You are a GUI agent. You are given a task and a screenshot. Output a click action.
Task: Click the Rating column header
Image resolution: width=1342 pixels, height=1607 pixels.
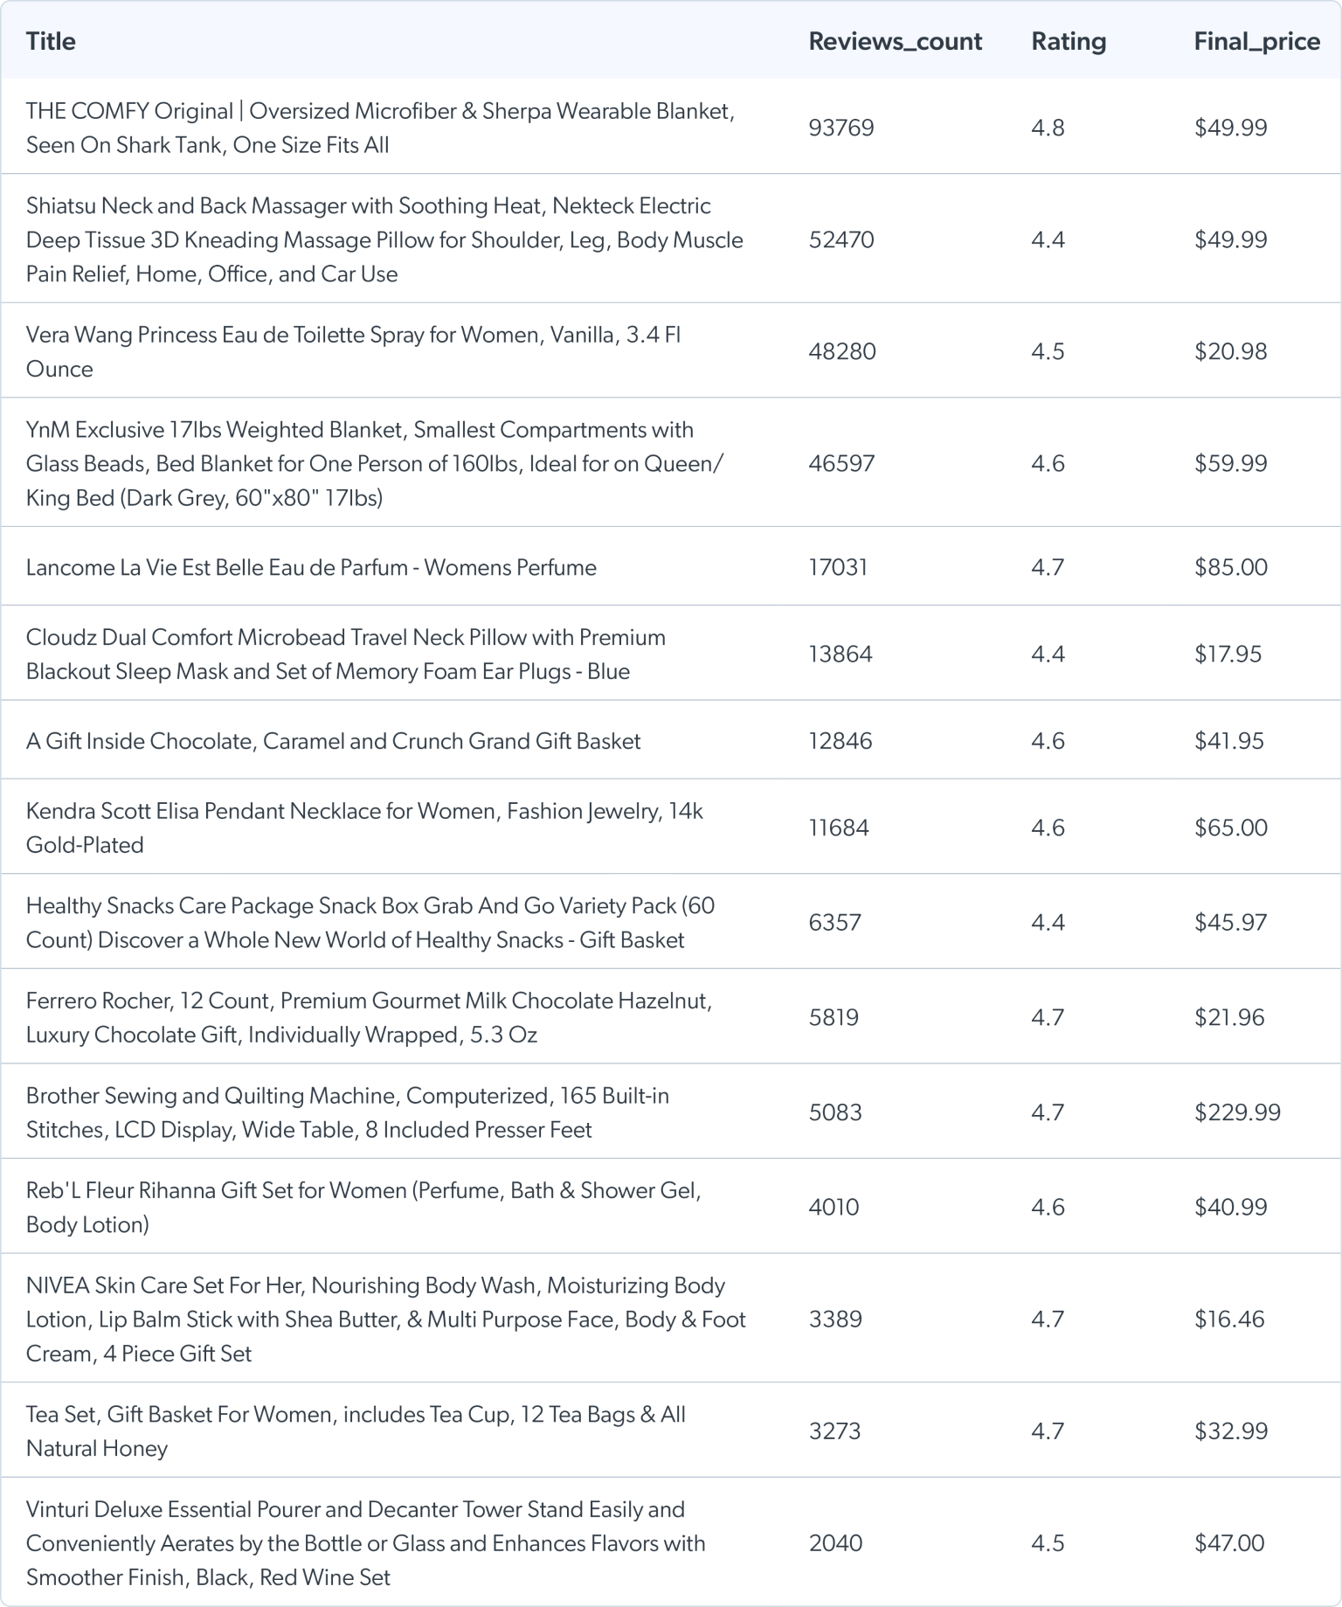(x=1068, y=41)
